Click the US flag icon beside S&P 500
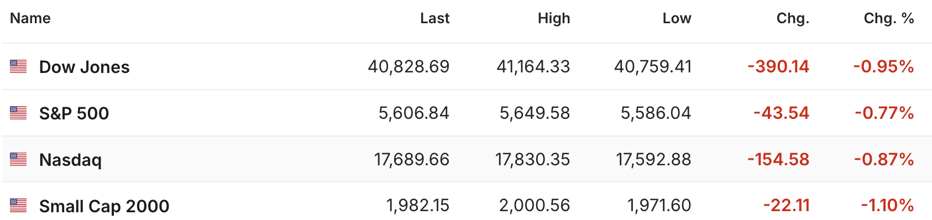Viewport: 932px width, 220px height. point(18,113)
